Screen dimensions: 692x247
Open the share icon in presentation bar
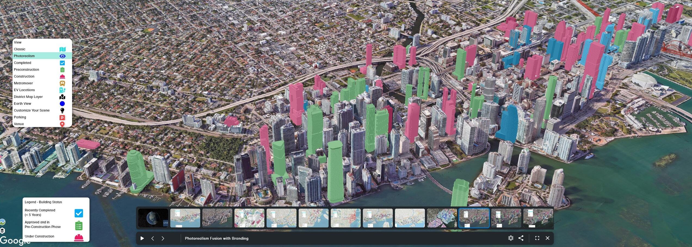(521, 238)
